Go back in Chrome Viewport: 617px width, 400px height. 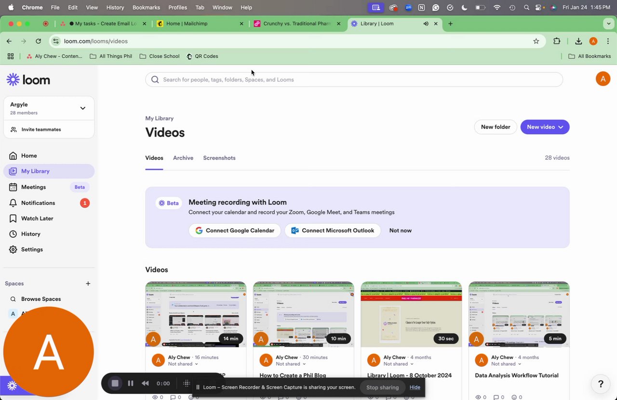(x=9, y=41)
